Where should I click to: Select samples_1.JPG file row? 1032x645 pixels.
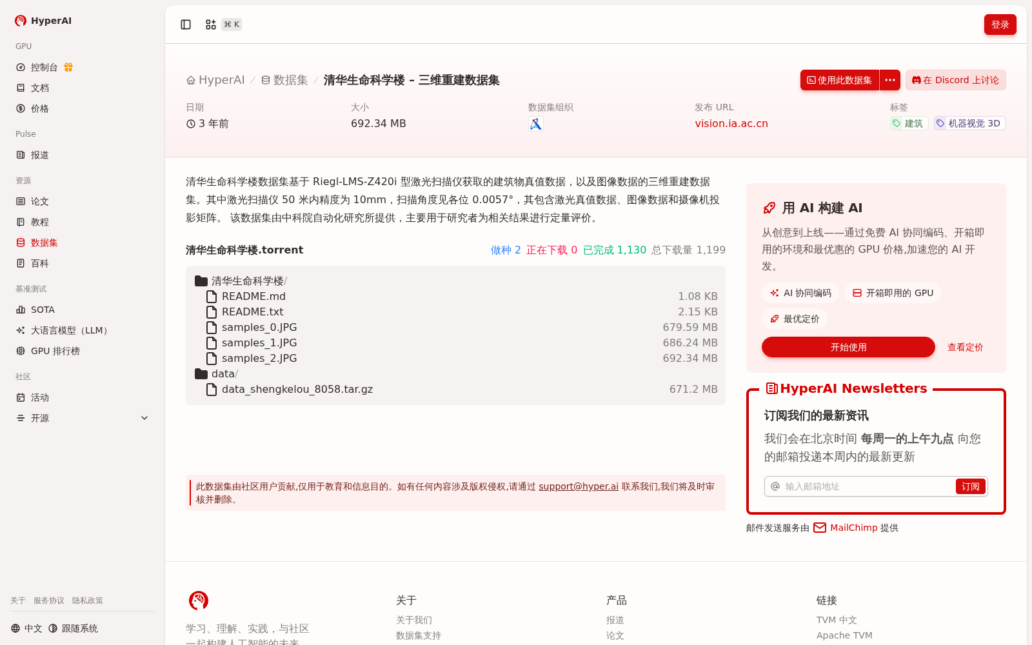coord(455,343)
